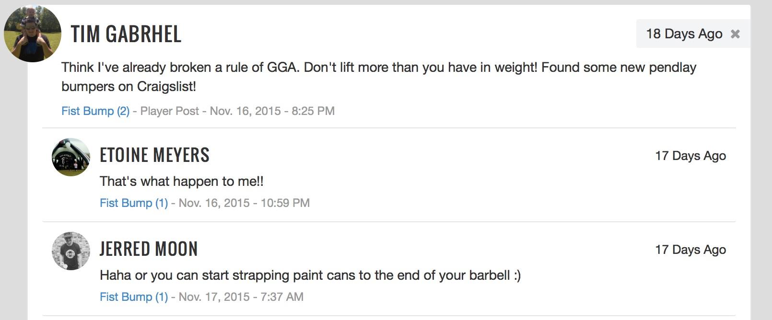Click Jerred Moon's 17 Days Ago timestamp
Image resolution: width=772 pixels, height=320 pixels.
[690, 250]
